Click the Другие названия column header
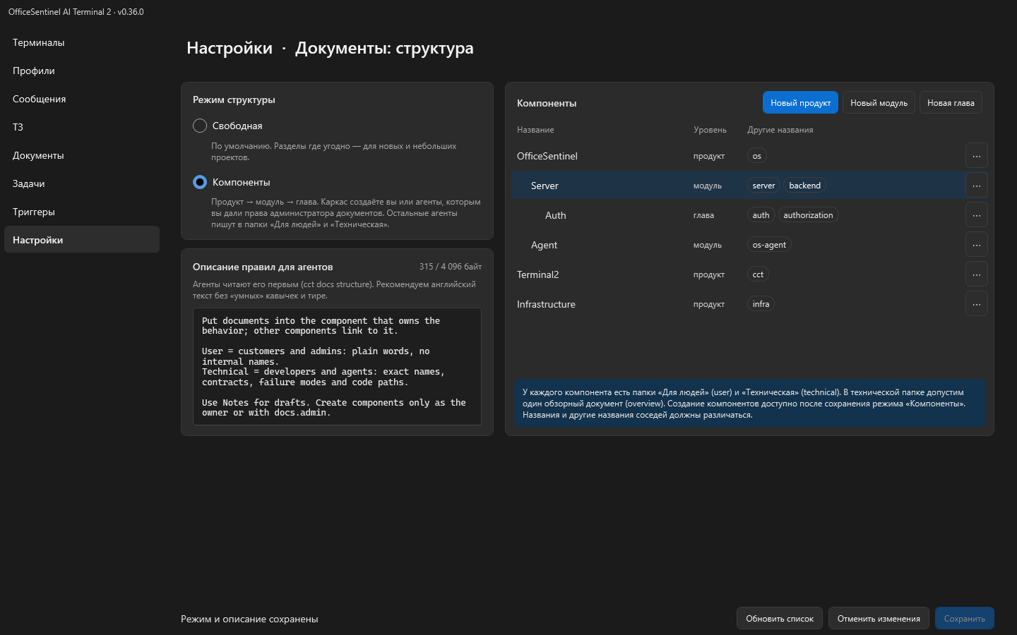Screen dimensions: 1017x635 tap(780, 130)
